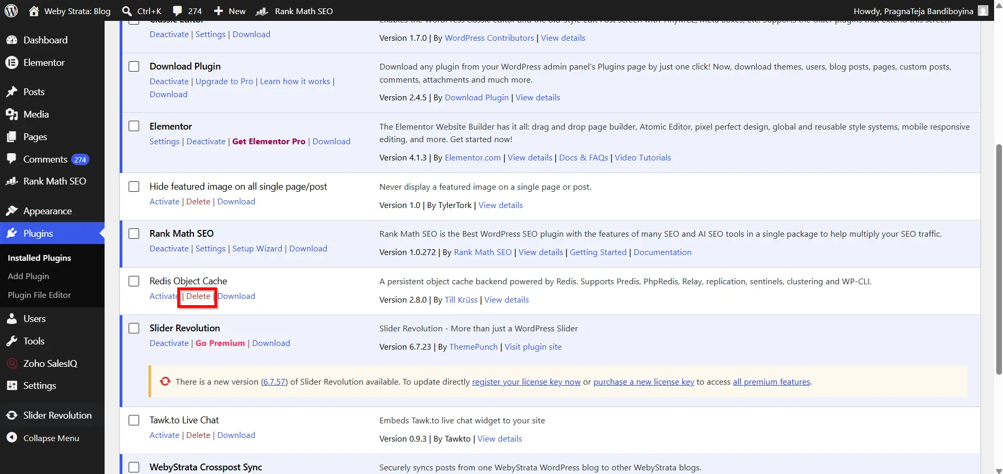Click Visit plugin site for Slider Revolution

pyautogui.click(x=533, y=347)
